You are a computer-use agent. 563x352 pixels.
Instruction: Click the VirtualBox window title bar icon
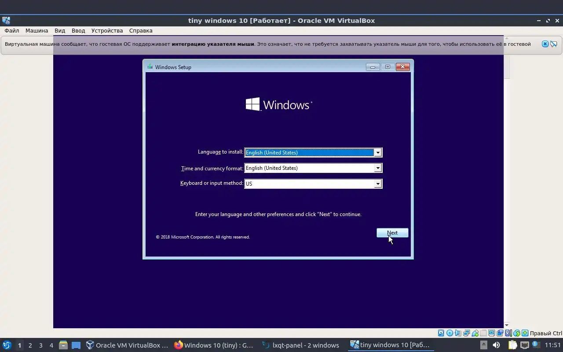tap(6, 20)
